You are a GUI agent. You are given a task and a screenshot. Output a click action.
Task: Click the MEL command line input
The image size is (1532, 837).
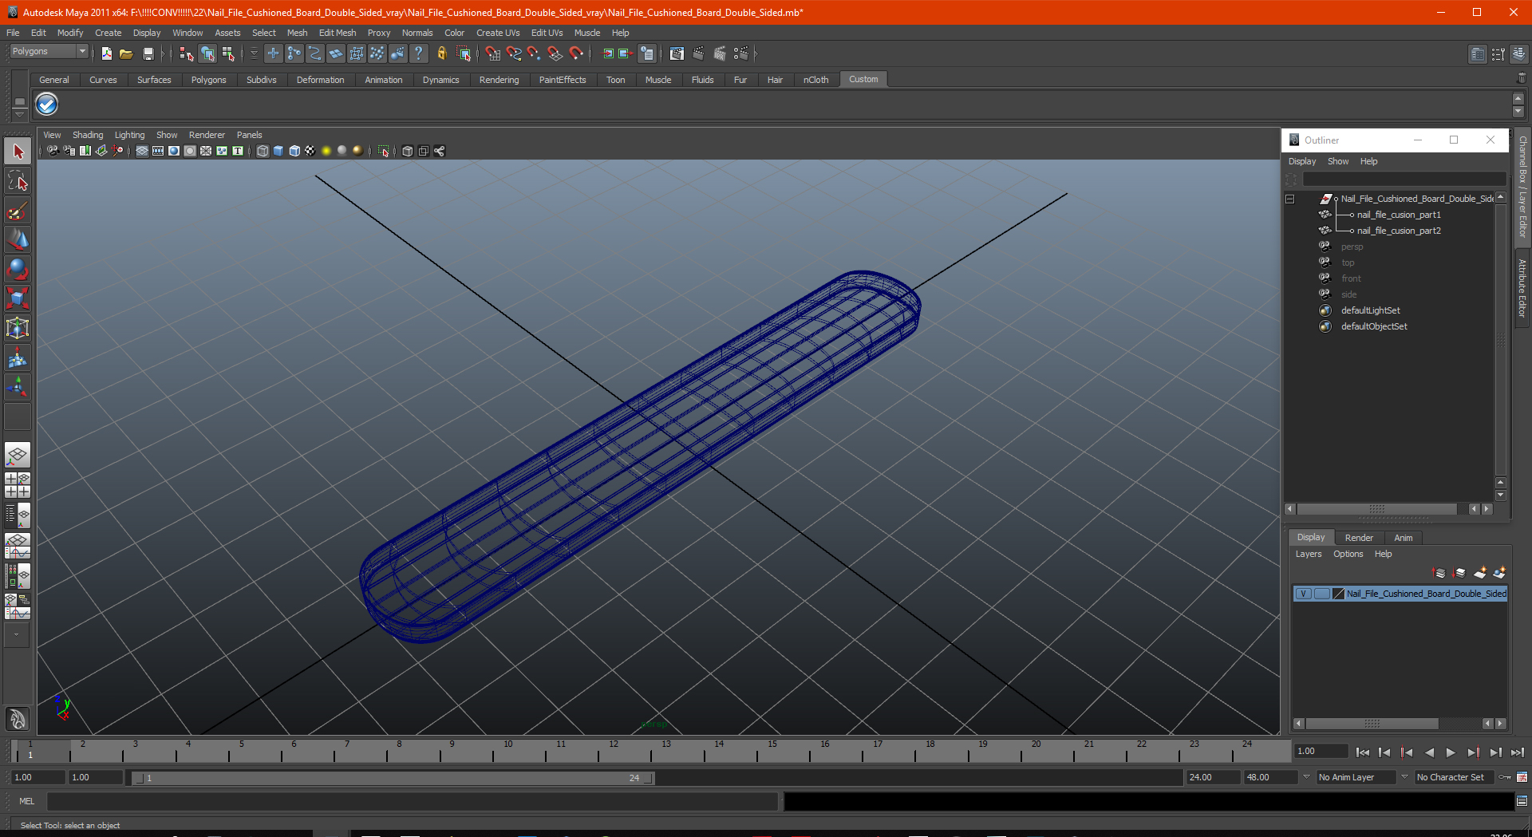[x=412, y=801]
